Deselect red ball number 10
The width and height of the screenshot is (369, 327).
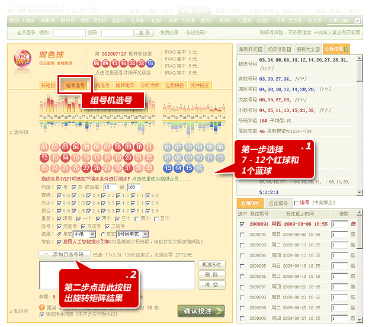[x=139, y=148]
